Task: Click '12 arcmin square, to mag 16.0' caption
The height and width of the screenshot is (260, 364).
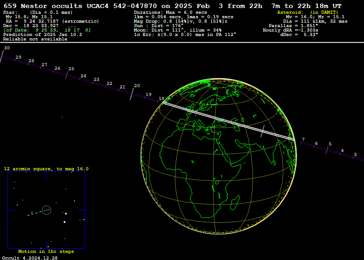Action: coord(46,169)
